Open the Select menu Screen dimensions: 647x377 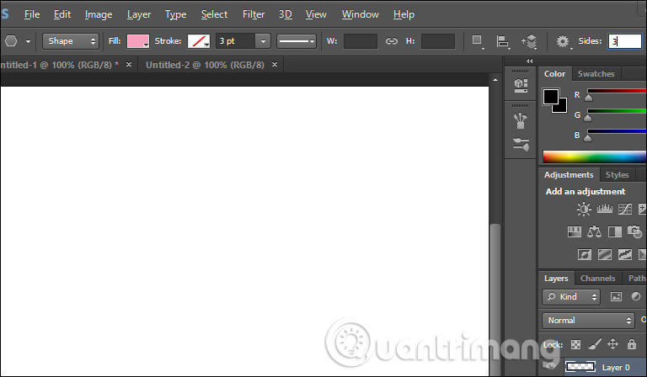tap(214, 14)
